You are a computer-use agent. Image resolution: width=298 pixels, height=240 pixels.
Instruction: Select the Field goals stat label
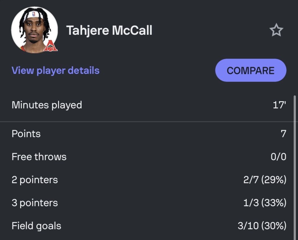tap(36, 226)
